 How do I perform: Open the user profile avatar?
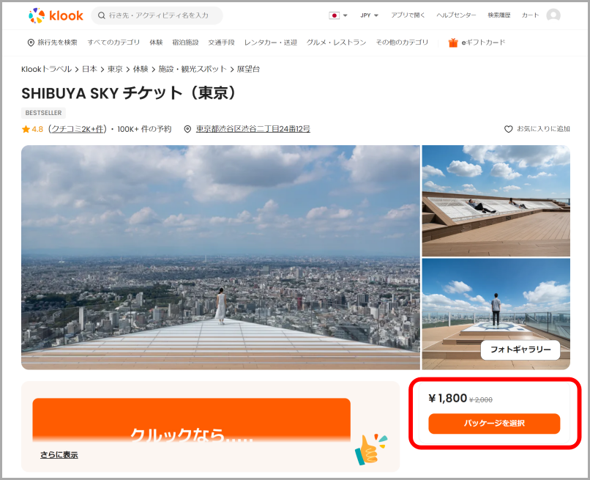point(553,15)
